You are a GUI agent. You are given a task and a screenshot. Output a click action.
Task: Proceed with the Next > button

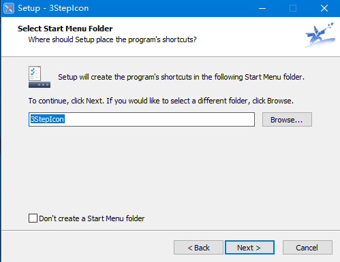pyautogui.click(x=249, y=248)
